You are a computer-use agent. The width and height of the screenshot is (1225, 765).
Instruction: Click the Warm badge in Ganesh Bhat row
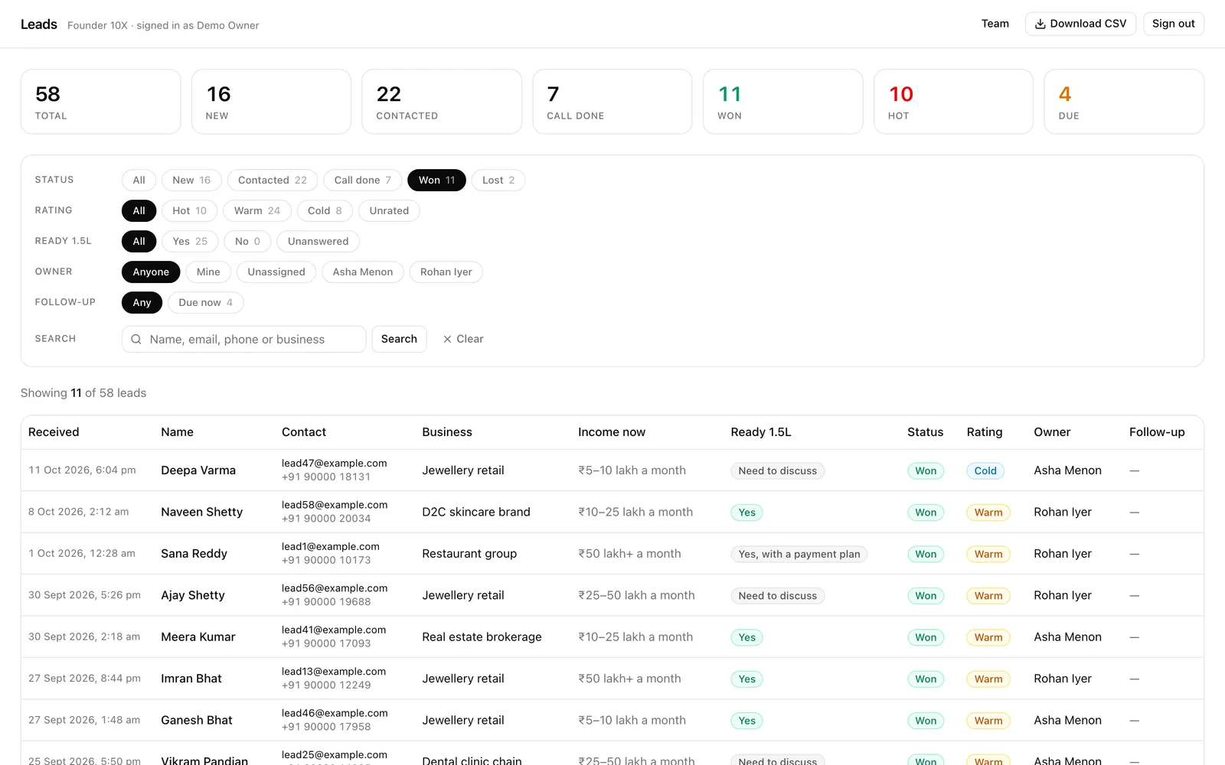tap(988, 721)
